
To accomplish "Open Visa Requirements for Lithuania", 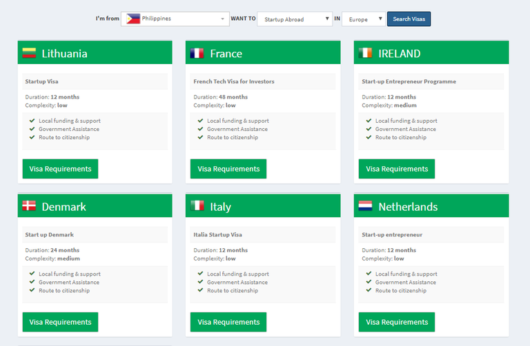I will coord(60,169).
